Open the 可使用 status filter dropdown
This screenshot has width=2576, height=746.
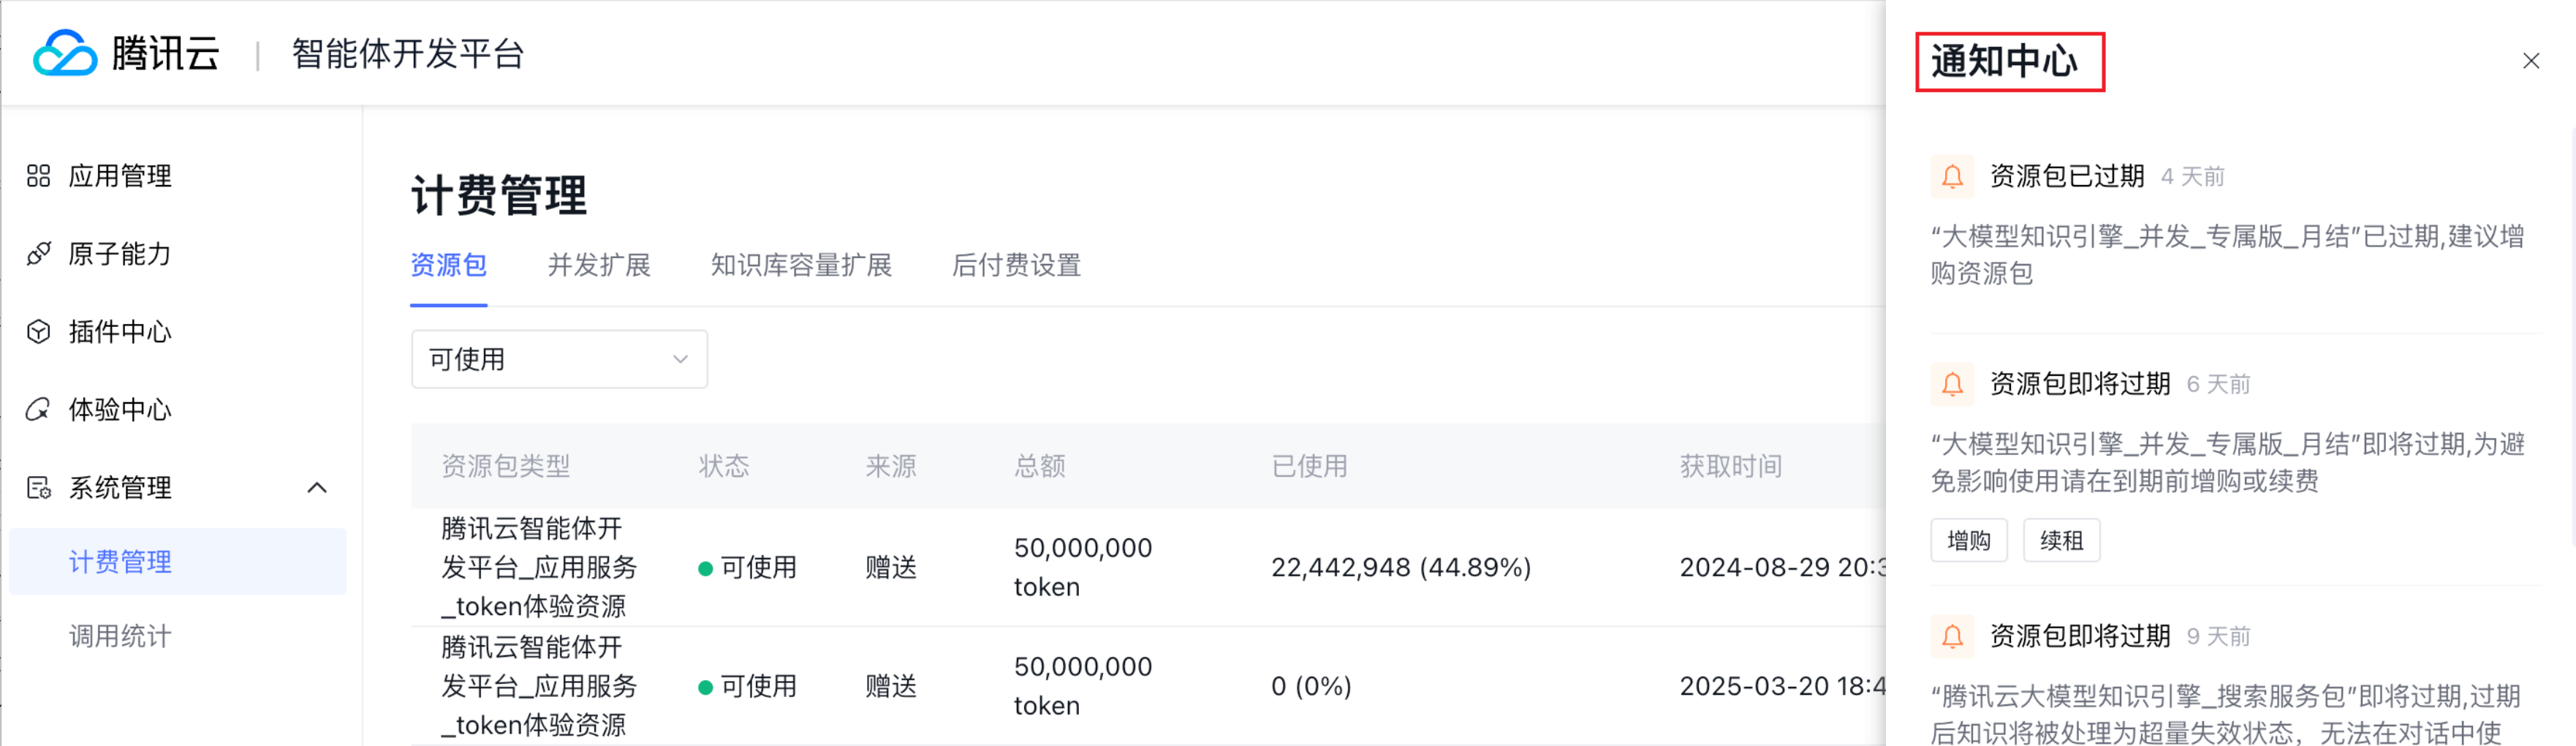(x=559, y=359)
